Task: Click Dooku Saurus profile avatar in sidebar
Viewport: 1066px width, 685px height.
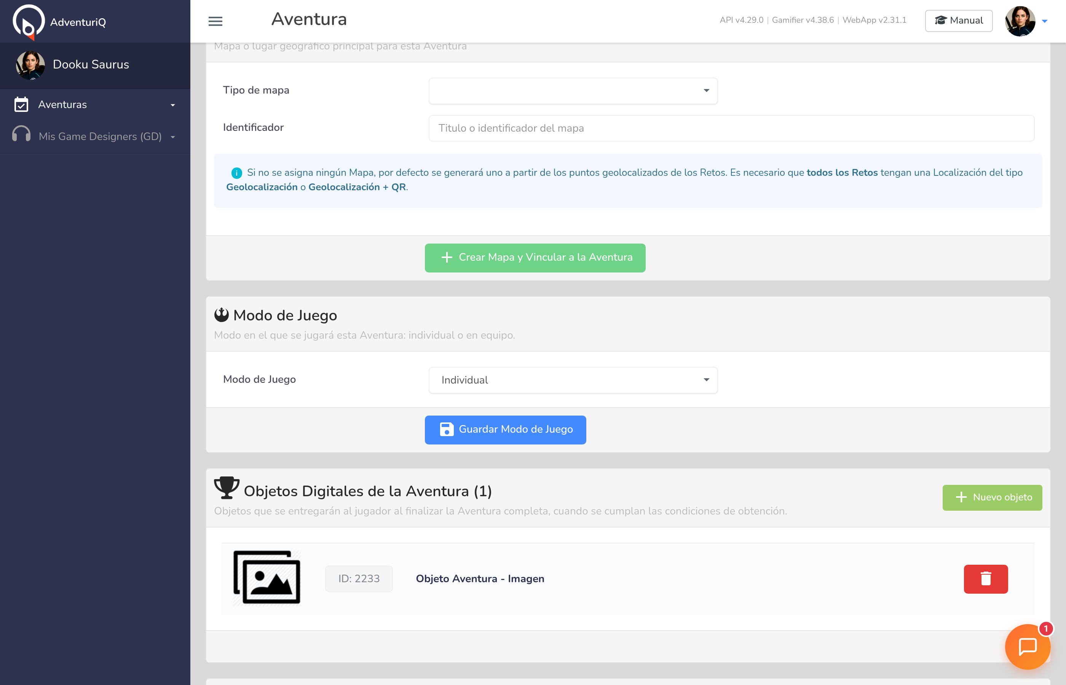Action: pyautogui.click(x=30, y=65)
